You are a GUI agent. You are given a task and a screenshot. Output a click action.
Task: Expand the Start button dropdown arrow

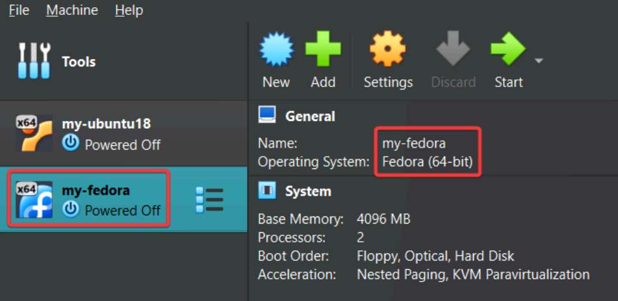538,60
